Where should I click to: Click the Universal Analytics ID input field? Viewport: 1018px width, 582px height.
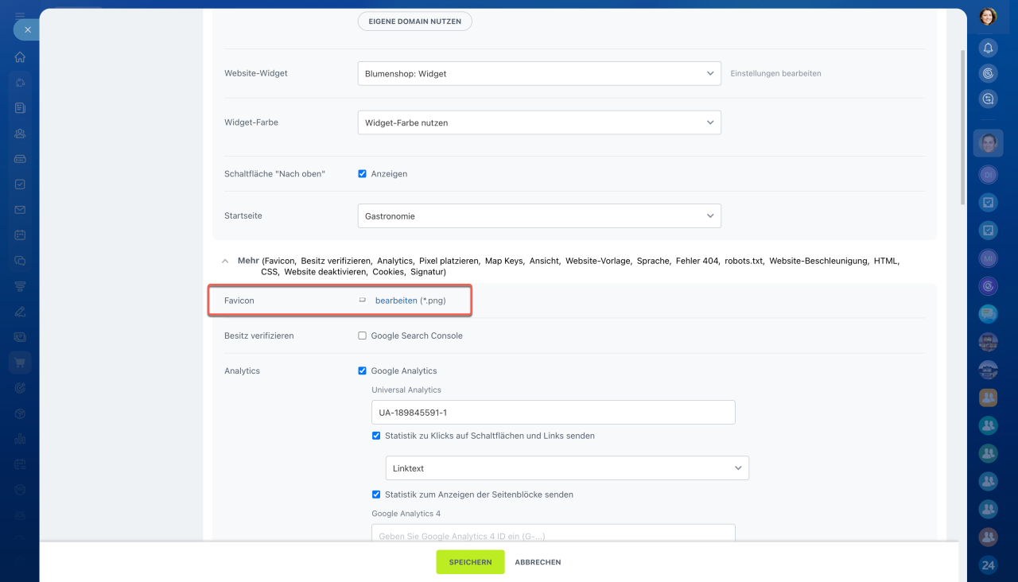[553, 413]
